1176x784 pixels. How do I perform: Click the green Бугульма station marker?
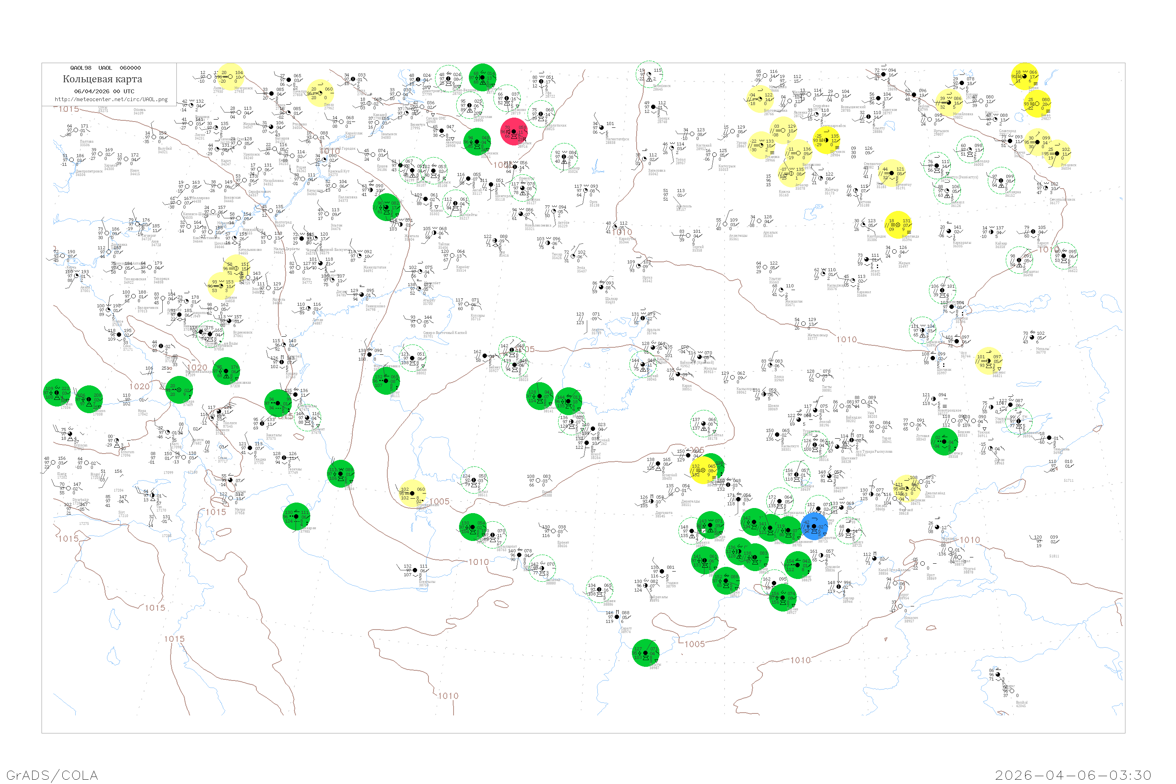pos(483,78)
